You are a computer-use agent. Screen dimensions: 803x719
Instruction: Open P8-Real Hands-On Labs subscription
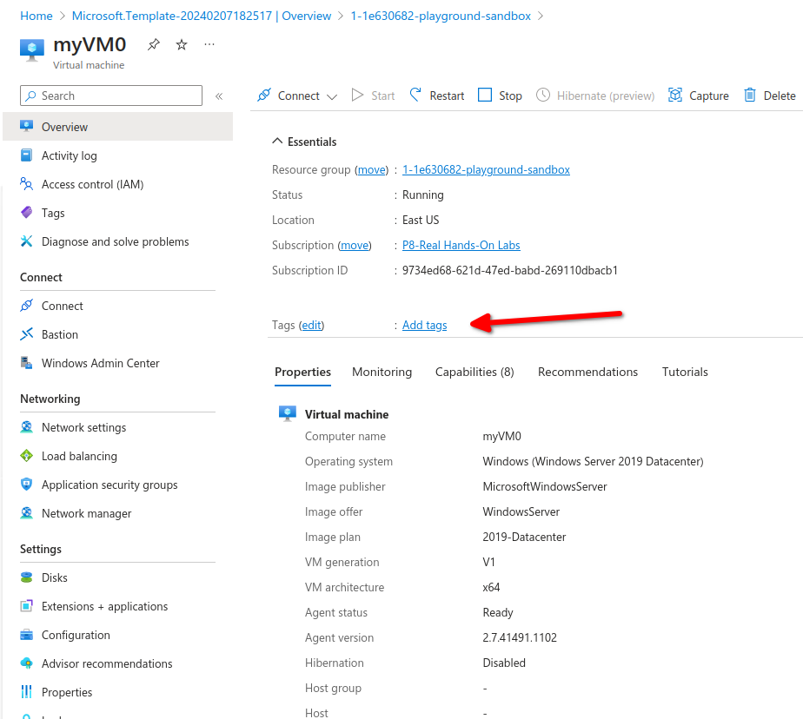pos(461,245)
